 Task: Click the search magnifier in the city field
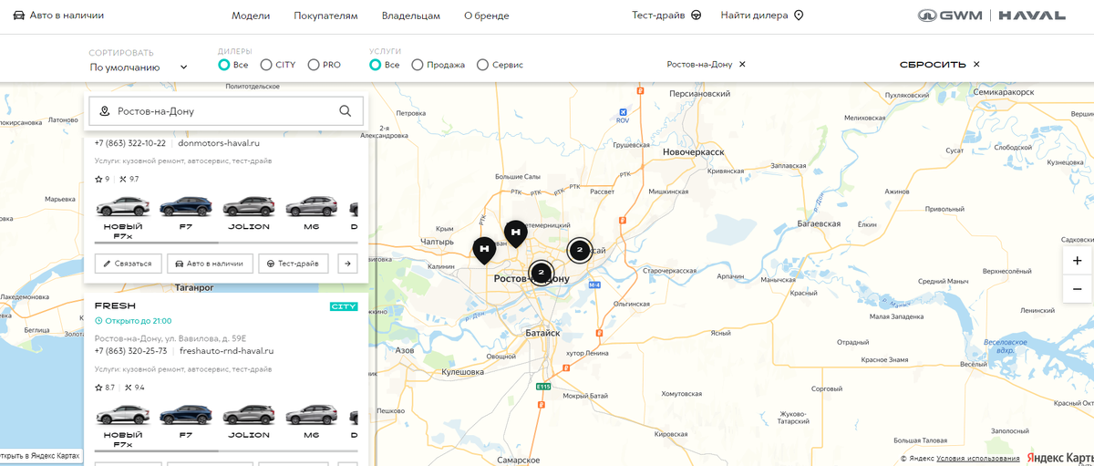point(346,111)
